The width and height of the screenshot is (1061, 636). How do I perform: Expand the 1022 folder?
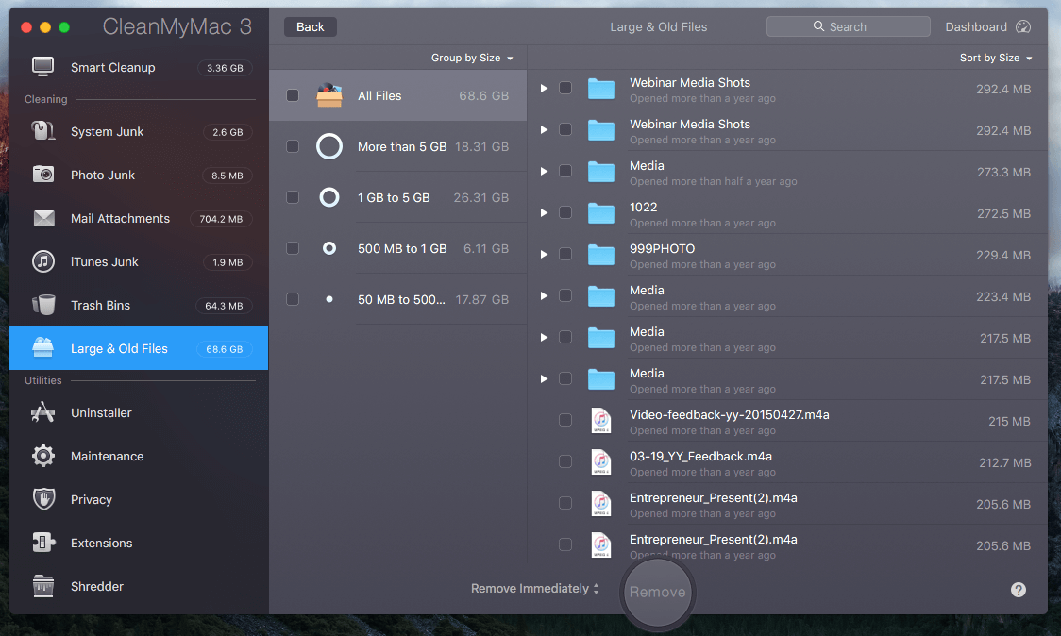pos(544,213)
